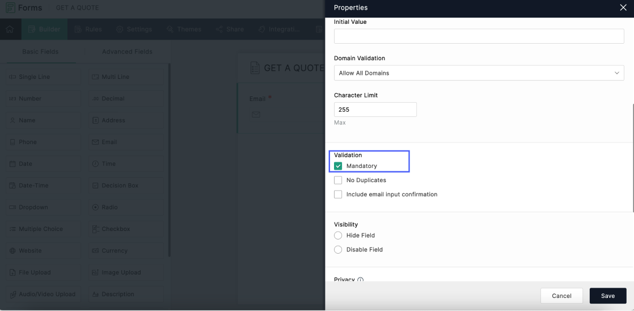The image size is (634, 311).
Task: Click the Character Limit input field
Action: 375,110
